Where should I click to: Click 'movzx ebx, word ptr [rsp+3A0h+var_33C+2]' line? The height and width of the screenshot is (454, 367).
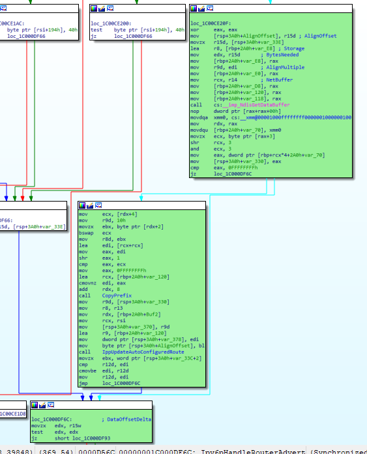point(140,359)
